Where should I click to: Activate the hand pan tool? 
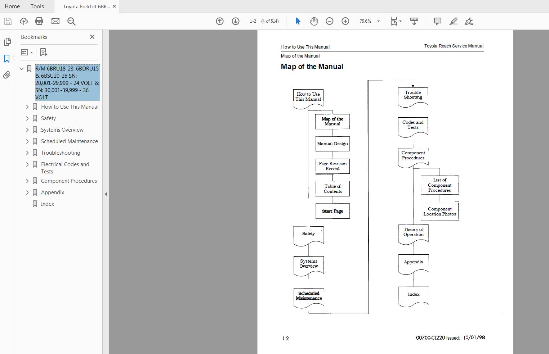tap(314, 21)
